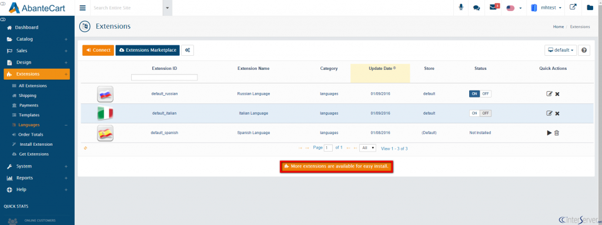Click the microphone voice command icon
The image size is (602, 225).
point(461,7)
